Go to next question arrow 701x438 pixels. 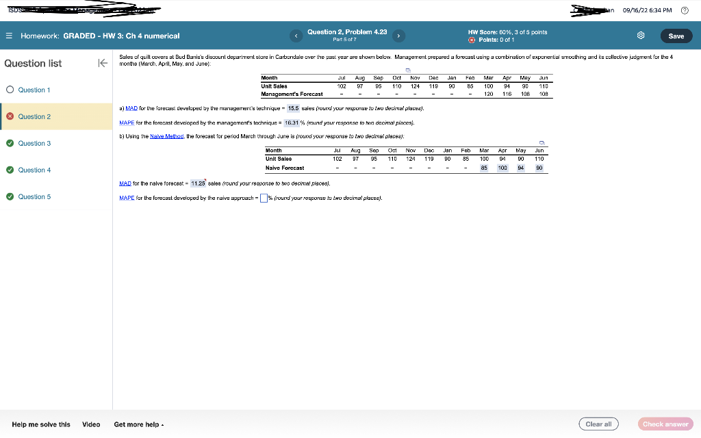tap(398, 36)
